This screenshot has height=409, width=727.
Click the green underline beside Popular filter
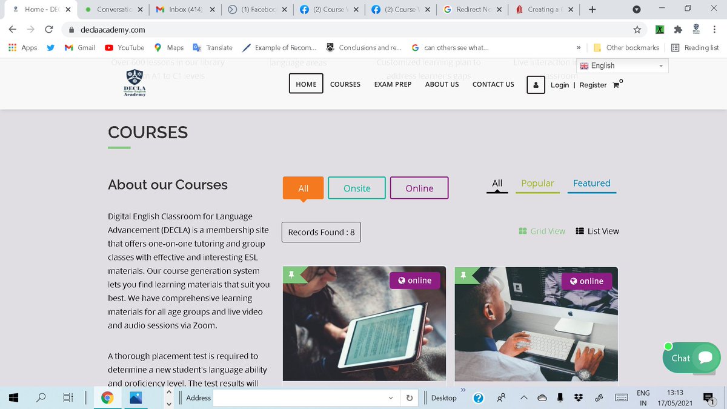coord(537,193)
